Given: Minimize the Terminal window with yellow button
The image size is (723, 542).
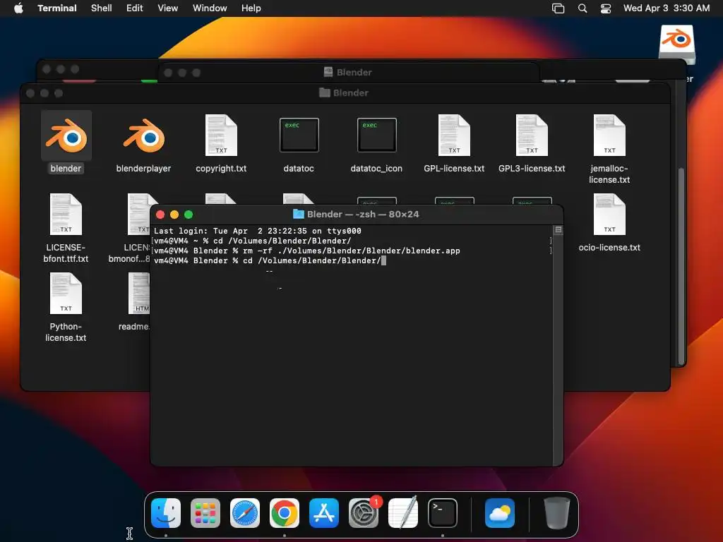Looking at the screenshot, I should tap(174, 215).
